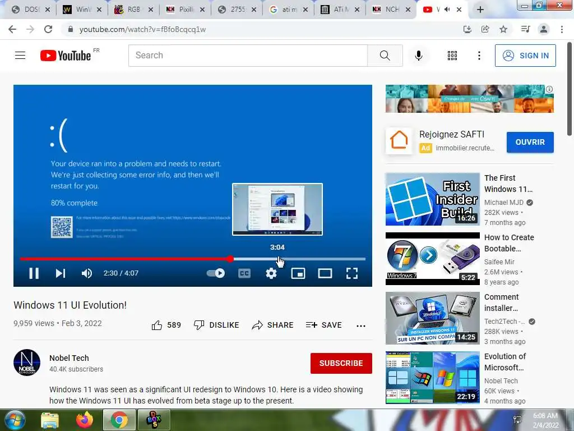Click the red SUBSCRIBE button
The height and width of the screenshot is (431, 574).
coord(341,363)
